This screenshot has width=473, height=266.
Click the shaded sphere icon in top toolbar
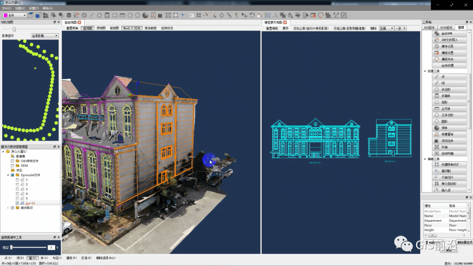(x=145, y=15)
